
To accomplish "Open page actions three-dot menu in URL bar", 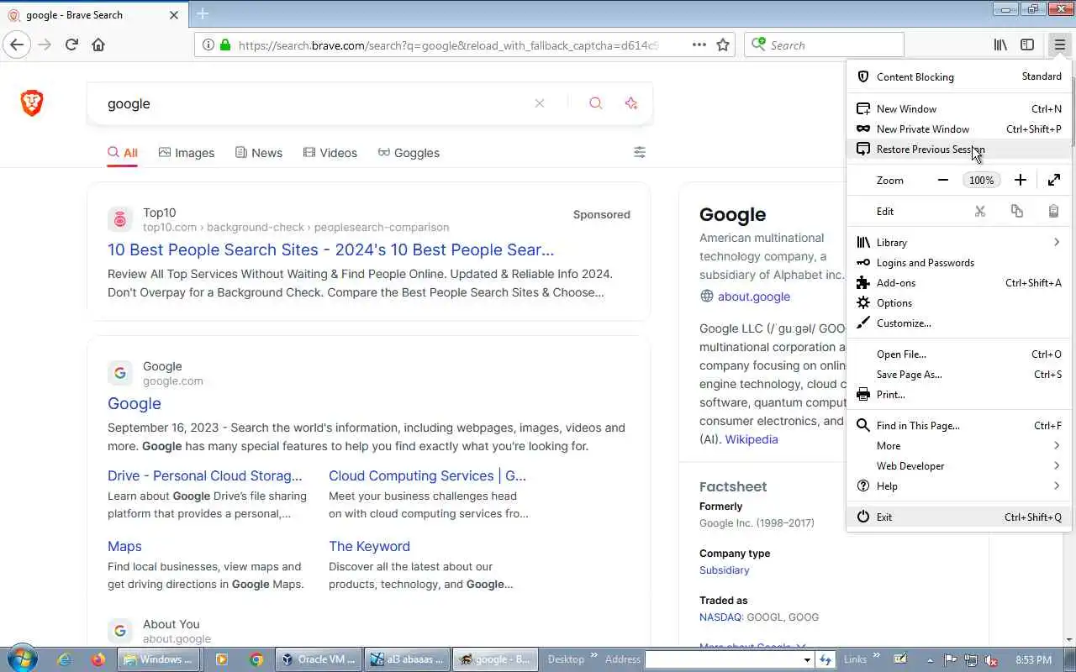I will coord(699,45).
